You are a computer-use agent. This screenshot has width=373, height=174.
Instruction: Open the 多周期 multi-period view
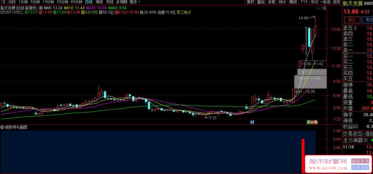(121, 2)
